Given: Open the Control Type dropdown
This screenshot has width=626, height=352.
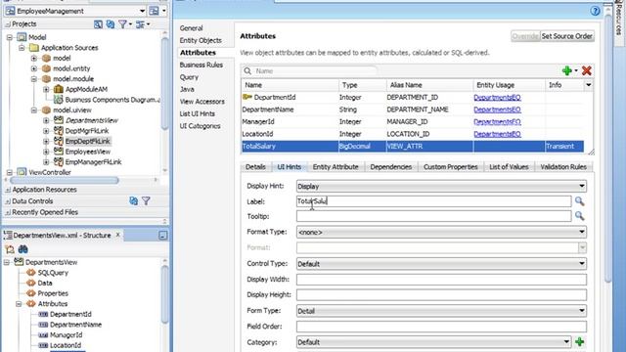Looking at the screenshot, I should (582, 263).
